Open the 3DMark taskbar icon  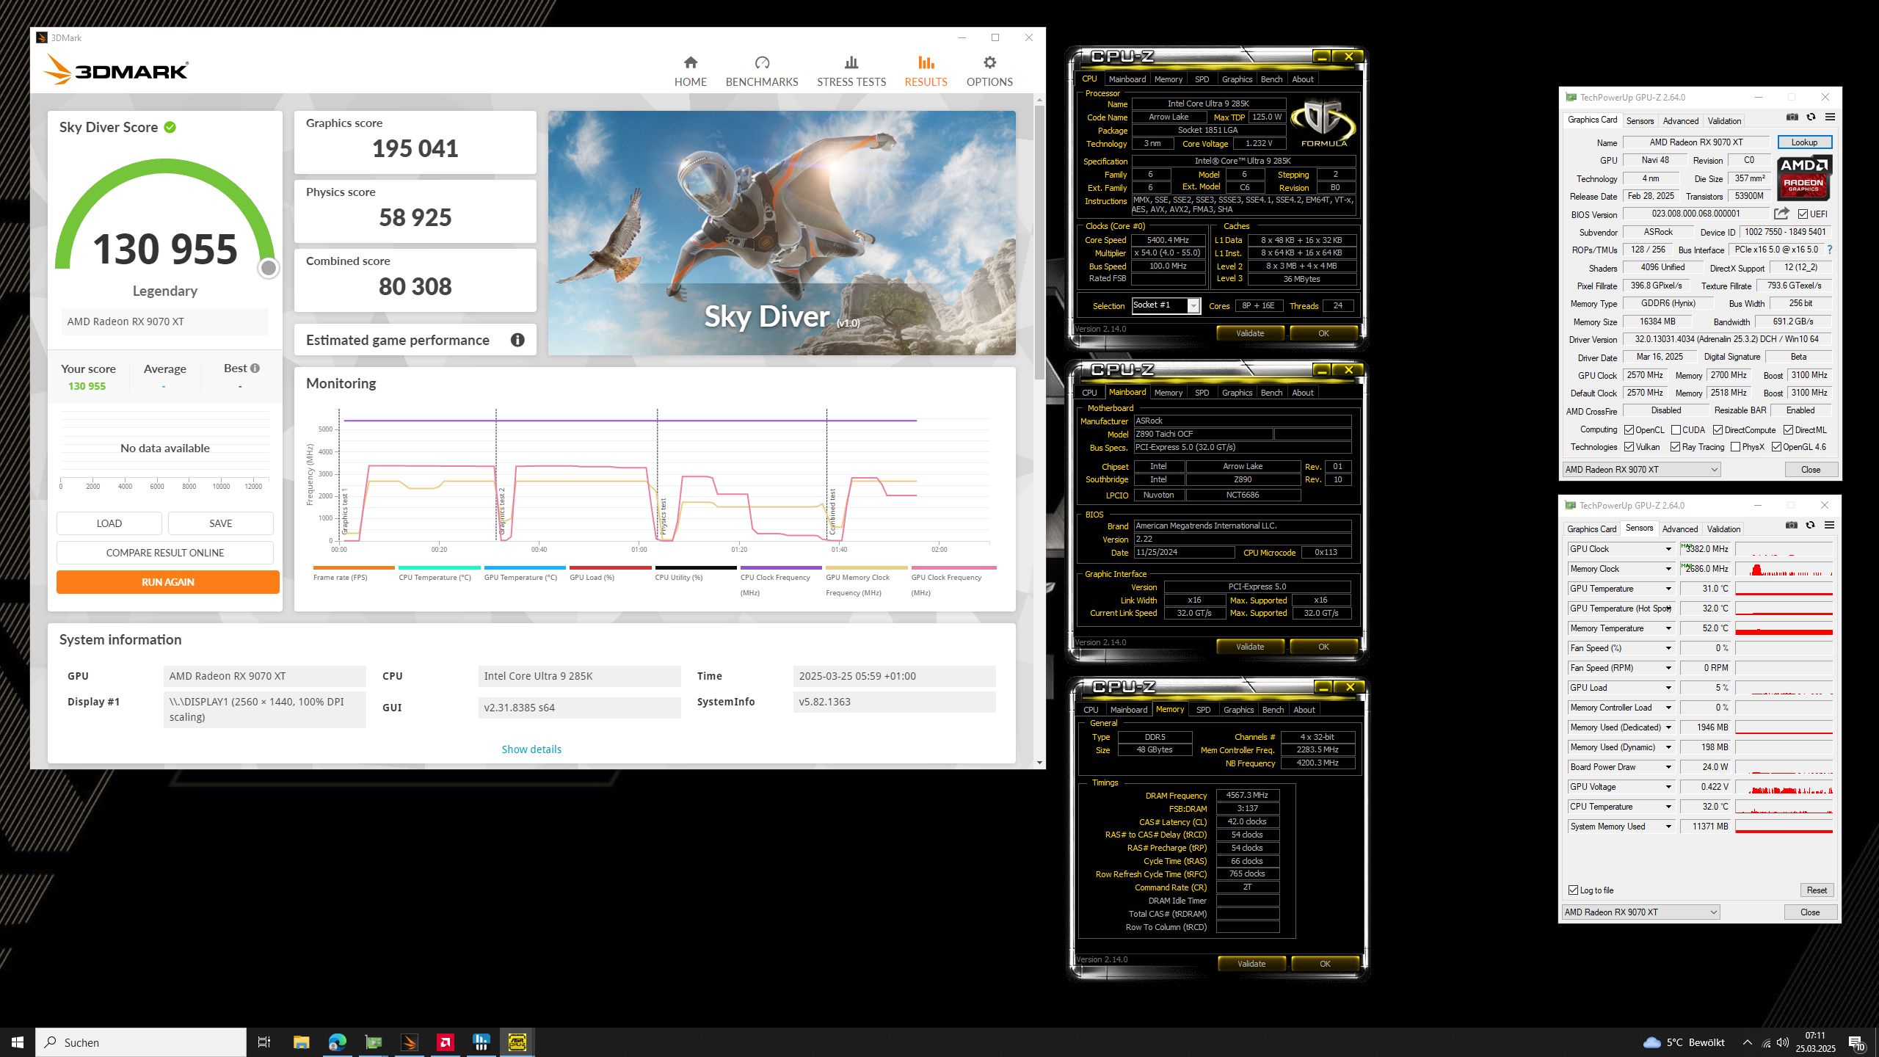(409, 1042)
